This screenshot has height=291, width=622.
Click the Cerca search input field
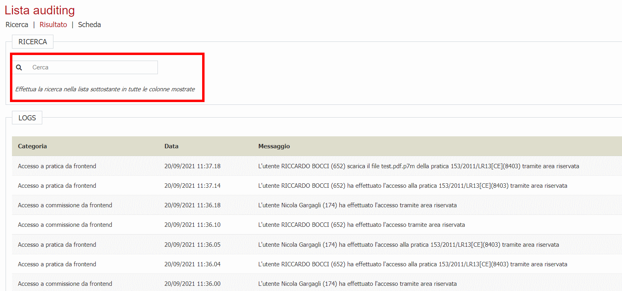[x=92, y=67]
